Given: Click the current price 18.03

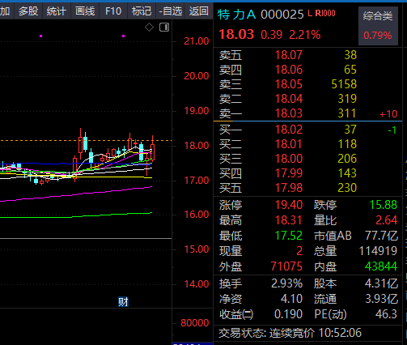Looking at the screenshot, I should [236, 34].
